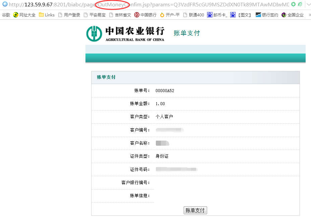Click the page loading icon in address bar
The width and height of the screenshot is (311, 219).
tap(5, 4)
